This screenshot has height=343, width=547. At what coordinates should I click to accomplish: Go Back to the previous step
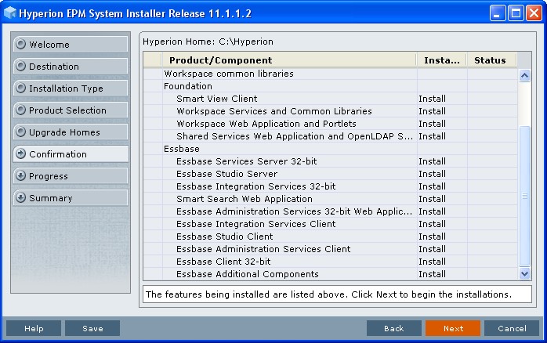(x=393, y=328)
